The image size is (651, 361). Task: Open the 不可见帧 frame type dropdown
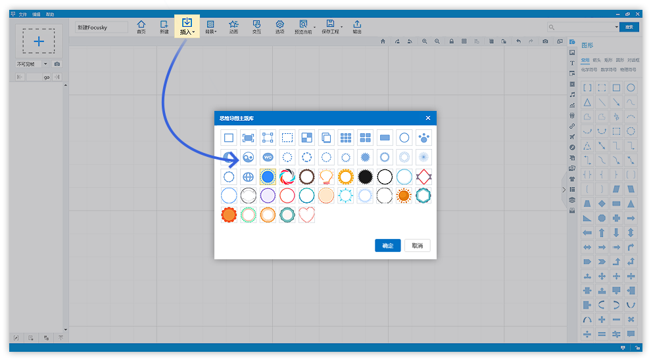pyautogui.click(x=45, y=64)
